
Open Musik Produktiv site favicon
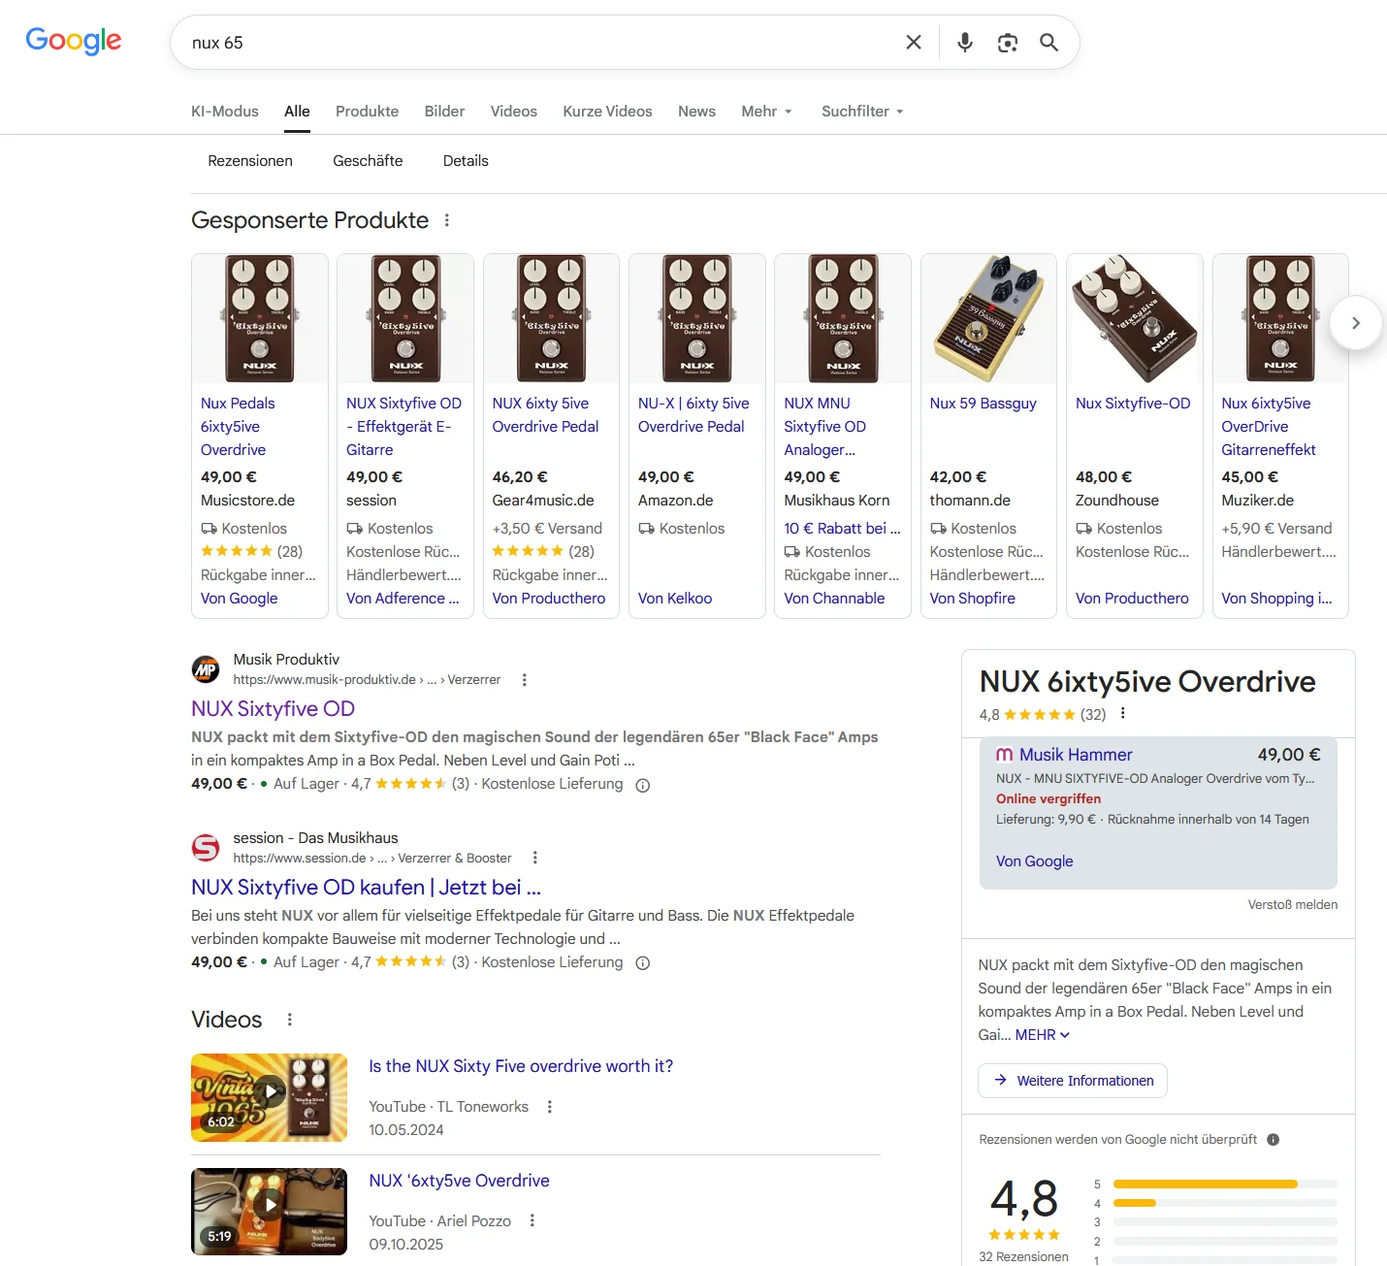(206, 669)
